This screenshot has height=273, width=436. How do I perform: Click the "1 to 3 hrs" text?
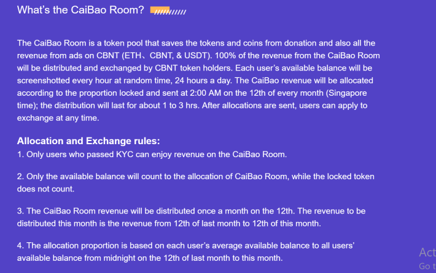(181, 106)
